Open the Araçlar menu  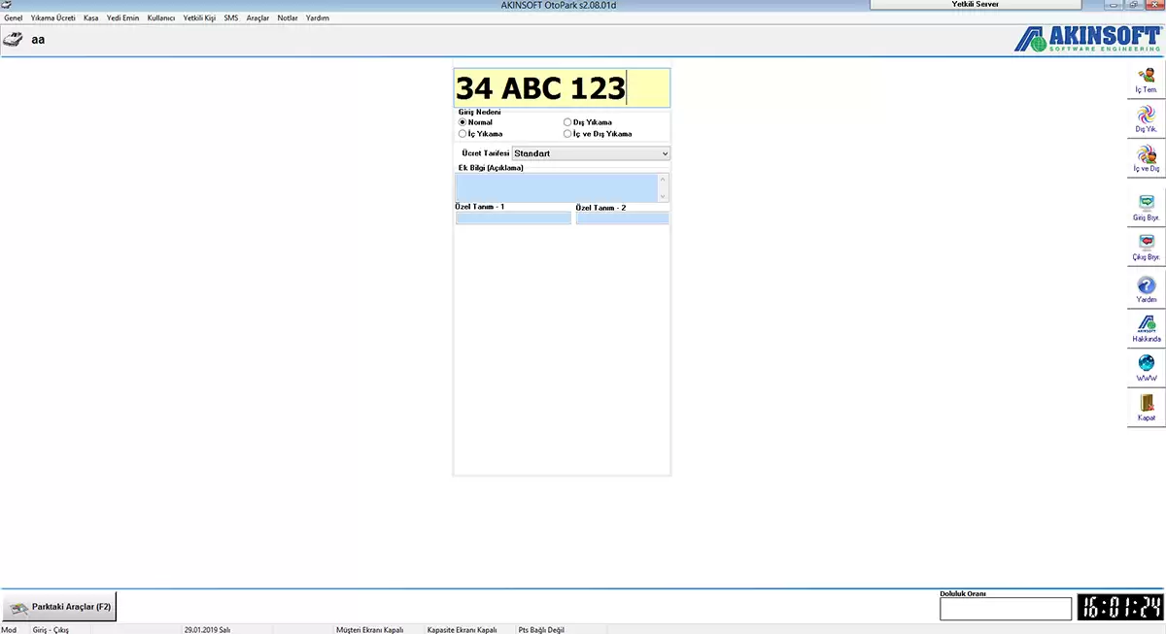pos(257,17)
